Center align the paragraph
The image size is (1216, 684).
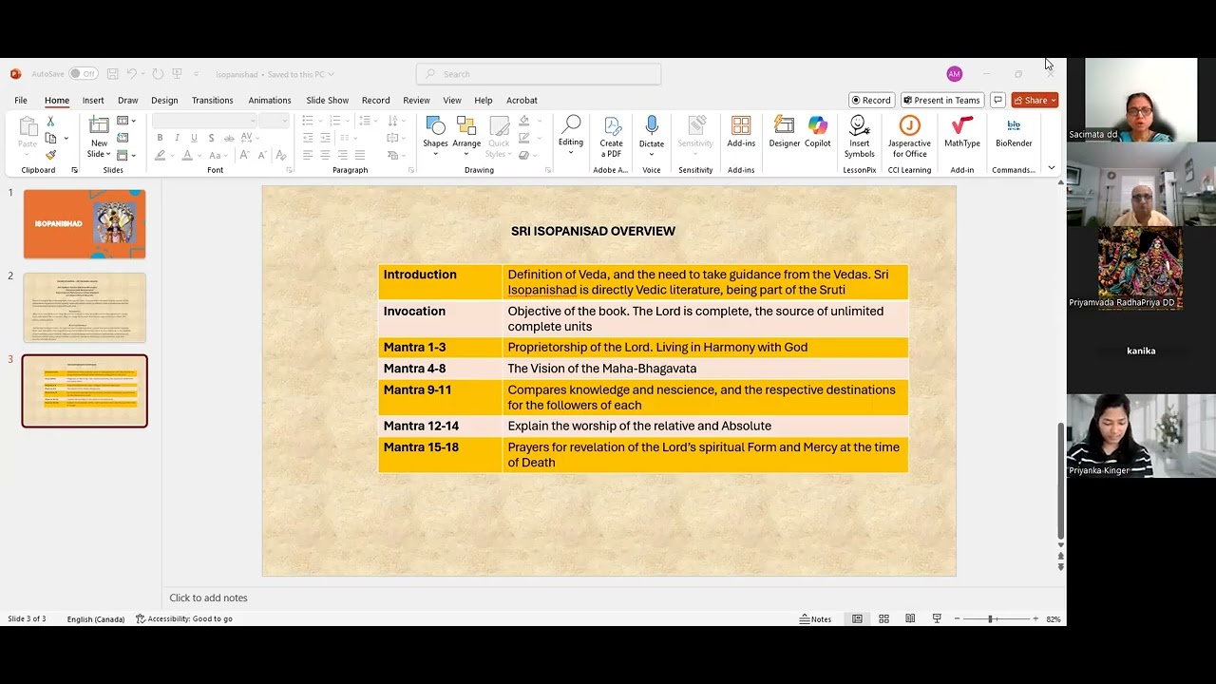325,155
